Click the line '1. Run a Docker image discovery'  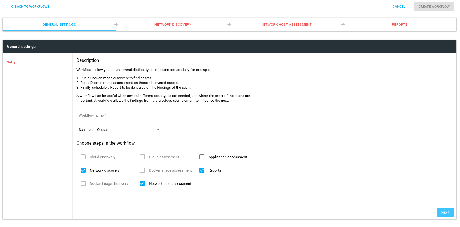tap(114, 78)
